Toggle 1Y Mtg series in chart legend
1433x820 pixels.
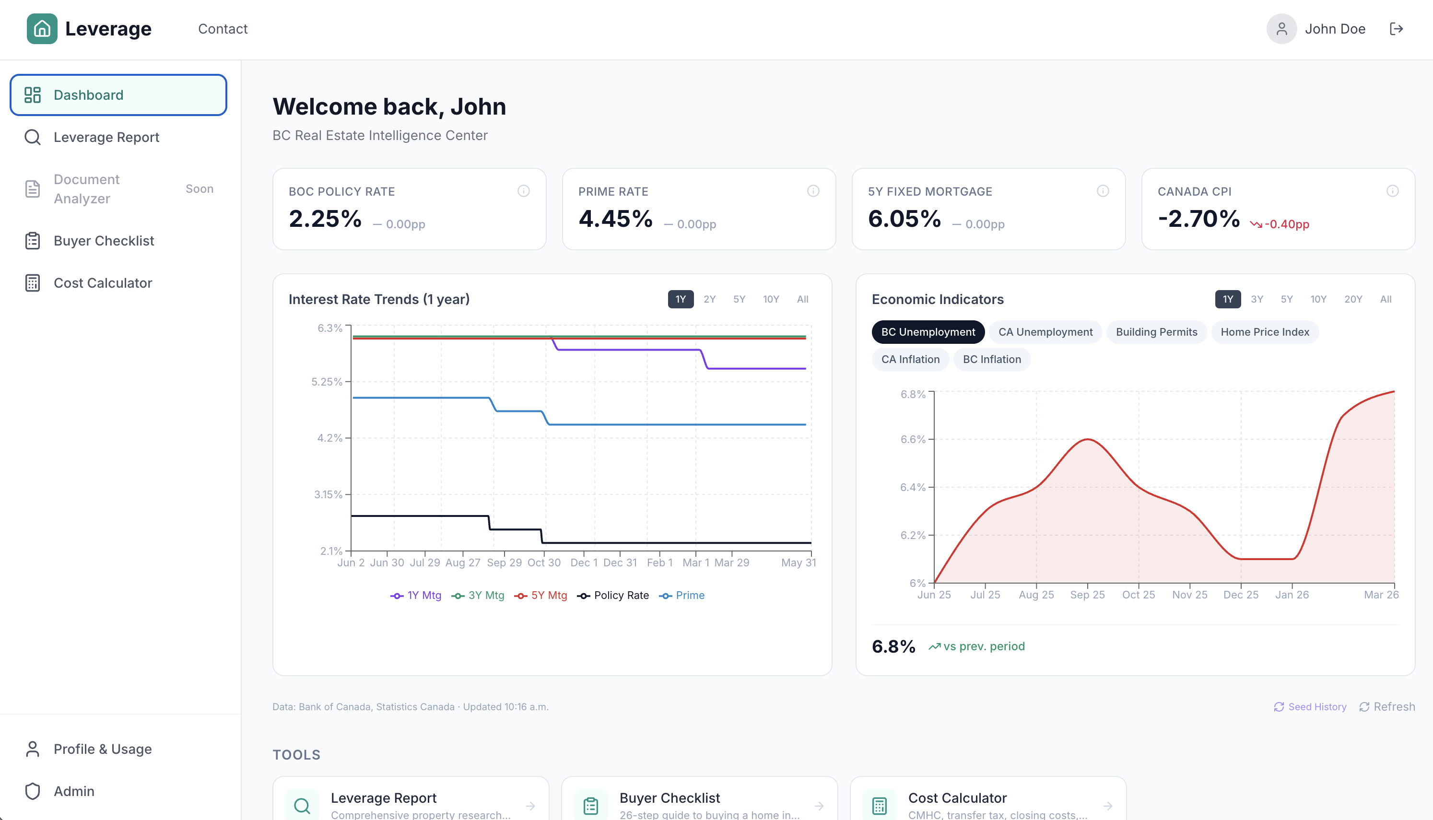415,595
